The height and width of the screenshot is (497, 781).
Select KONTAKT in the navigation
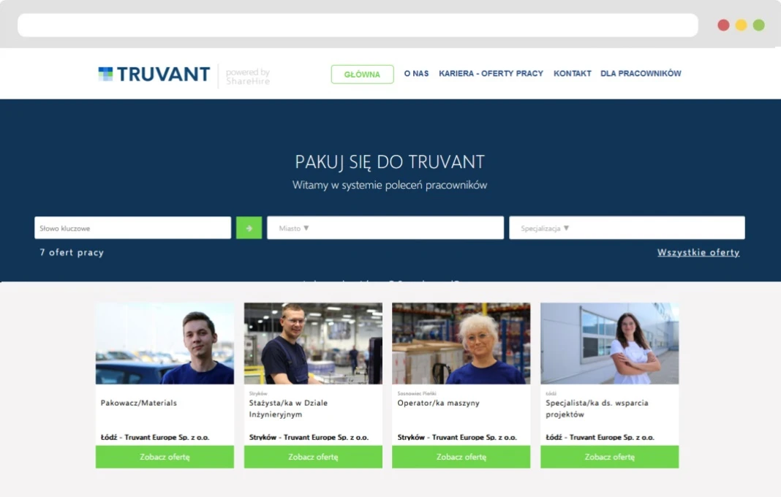pyautogui.click(x=573, y=73)
